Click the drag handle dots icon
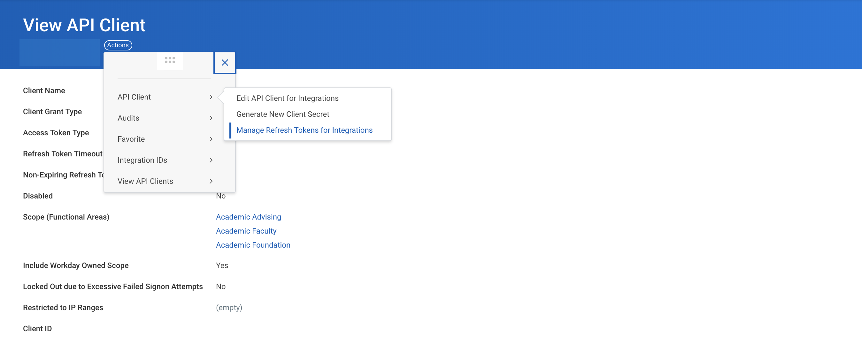The image size is (862, 351). 170,60
